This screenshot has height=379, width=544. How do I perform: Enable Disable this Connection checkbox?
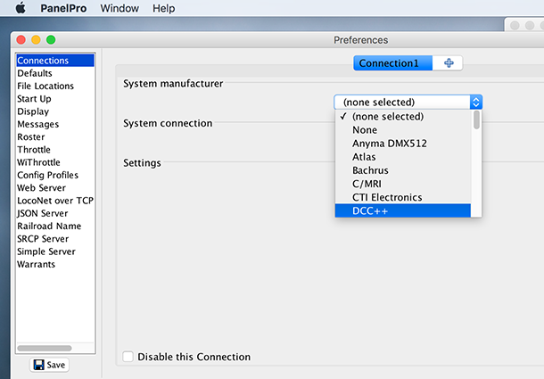click(x=128, y=357)
